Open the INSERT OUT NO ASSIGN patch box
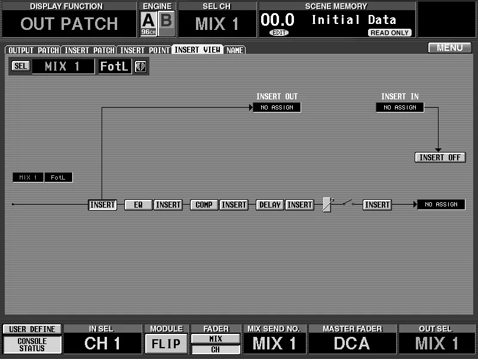The image size is (478, 359). [277, 108]
